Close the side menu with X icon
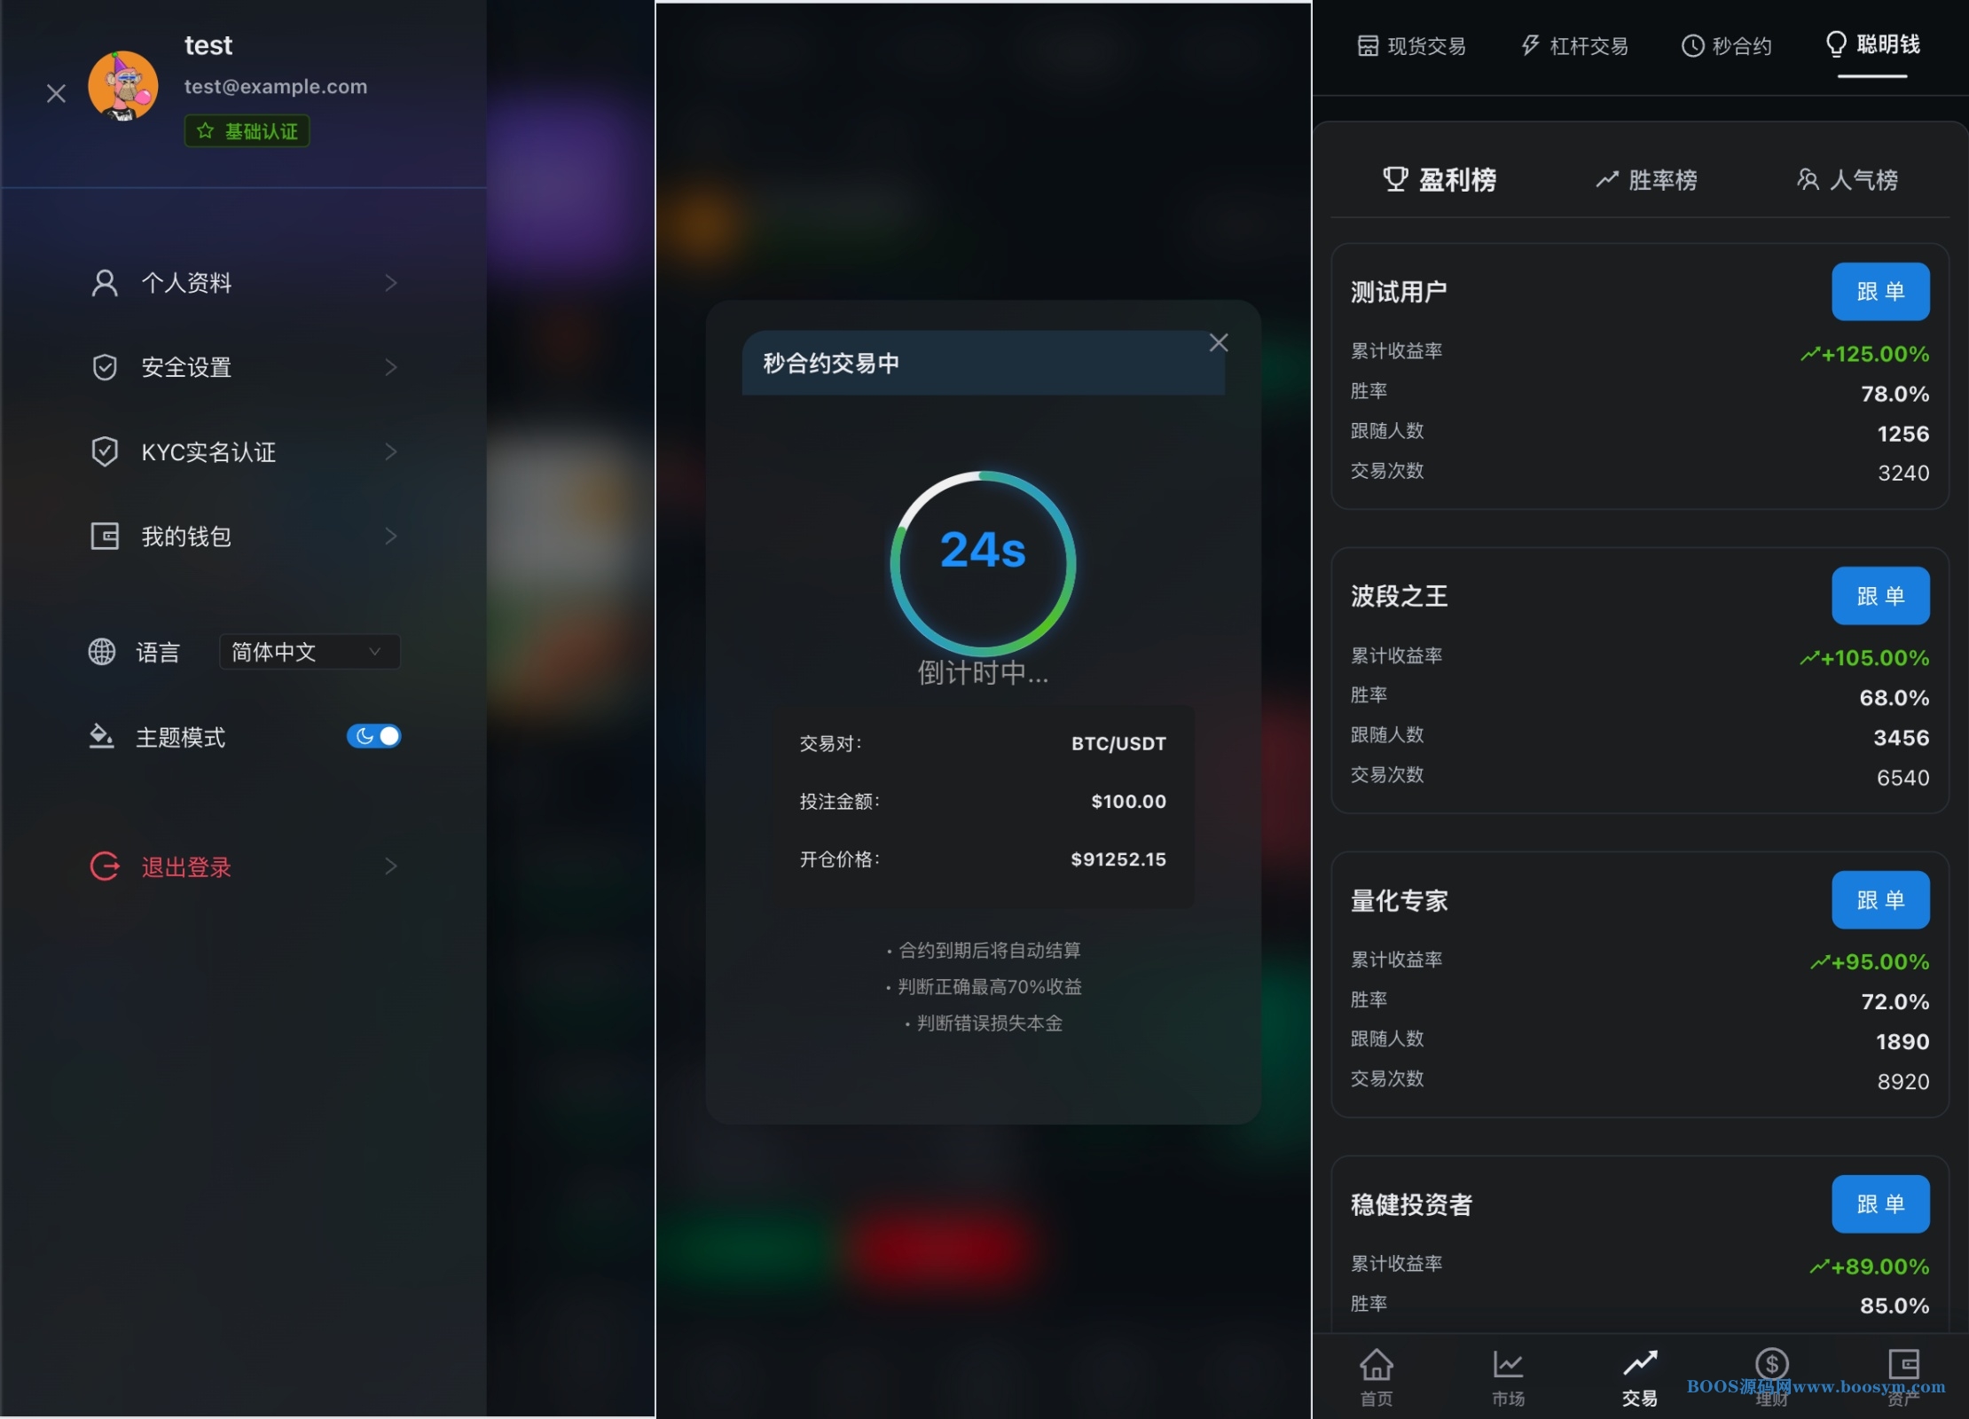Screen dimensions: 1969x1419 point(56,93)
